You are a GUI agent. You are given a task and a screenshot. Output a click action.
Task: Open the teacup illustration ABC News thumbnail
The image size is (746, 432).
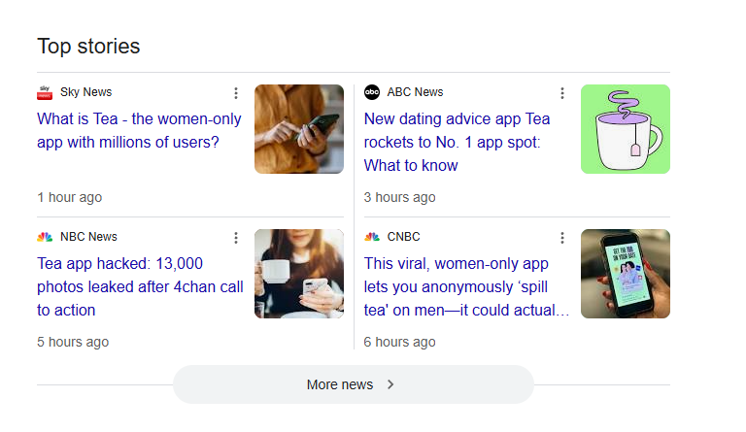click(x=626, y=129)
